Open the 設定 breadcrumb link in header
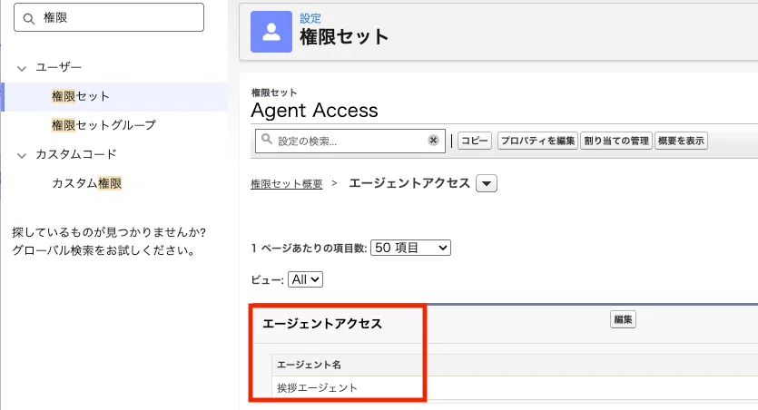 tap(310, 18)
